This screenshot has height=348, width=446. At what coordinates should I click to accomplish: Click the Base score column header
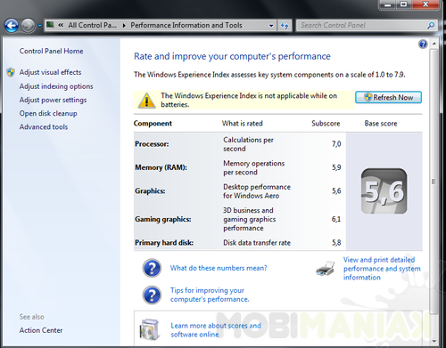point(381,124)
